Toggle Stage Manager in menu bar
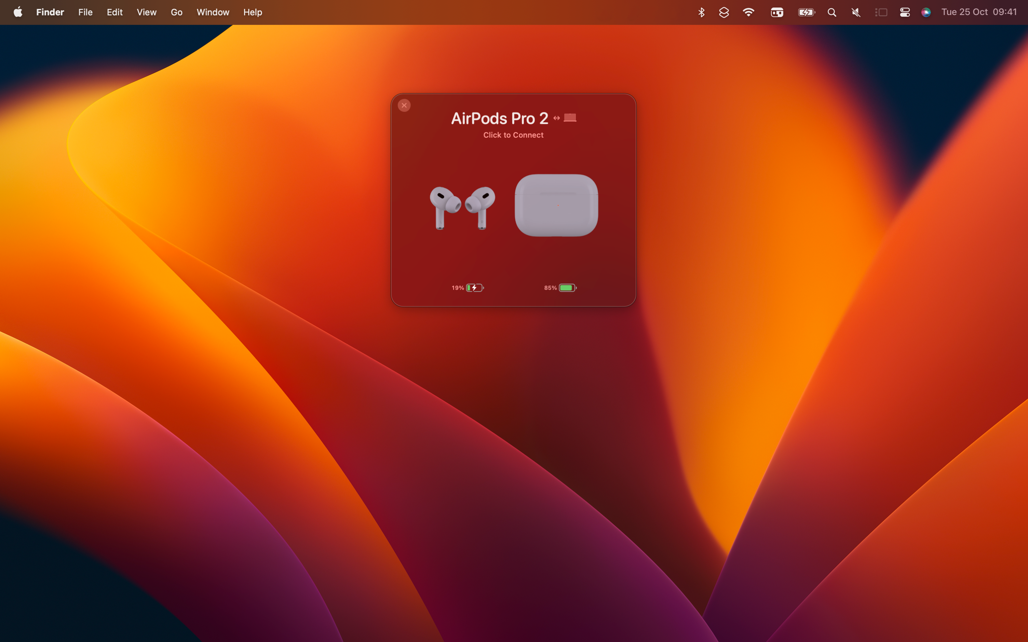This screenshot has height=642, width=1028. point(881,12)
